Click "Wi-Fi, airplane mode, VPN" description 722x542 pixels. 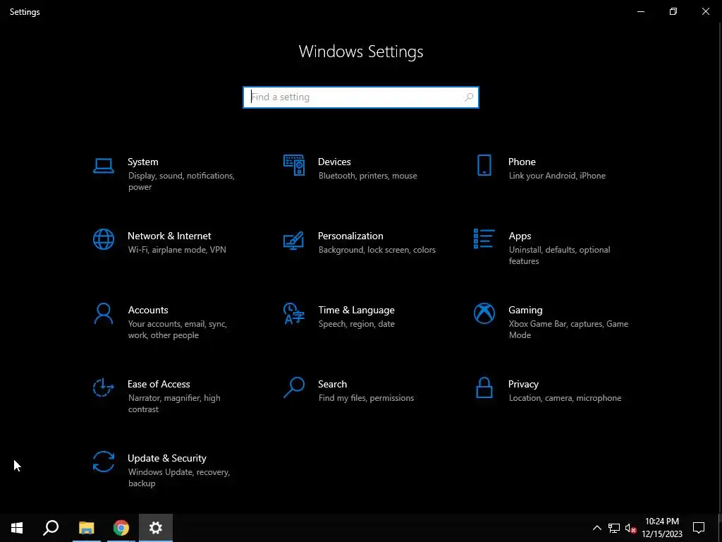[177, 250]
